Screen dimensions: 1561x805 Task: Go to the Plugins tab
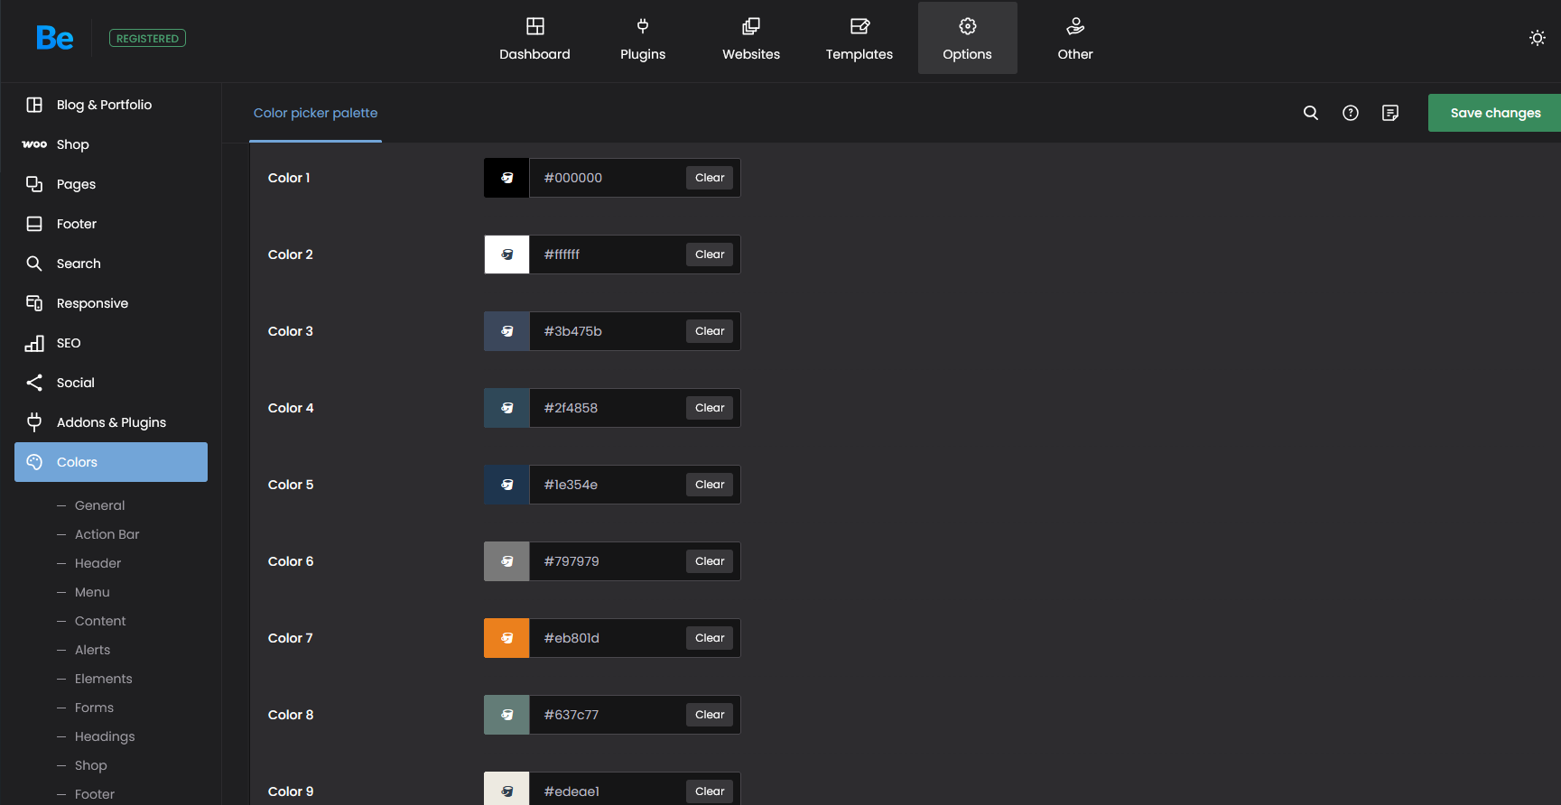tap(643, 39)
